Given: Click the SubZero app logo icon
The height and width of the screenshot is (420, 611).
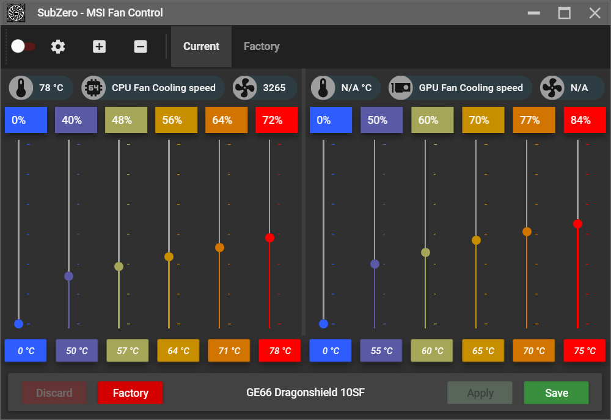Looking at the screenshot, I should pyautogui.click(x=16, y=13).
